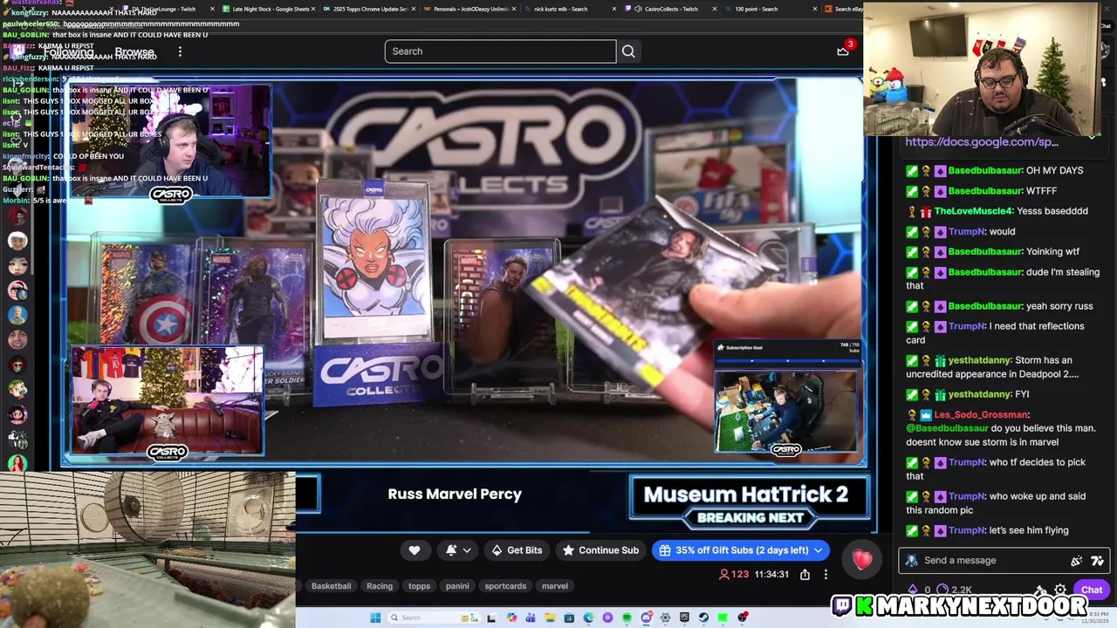
Task: Click Les_Sodo_Grossman username in chat
Action: click(982, 414)
